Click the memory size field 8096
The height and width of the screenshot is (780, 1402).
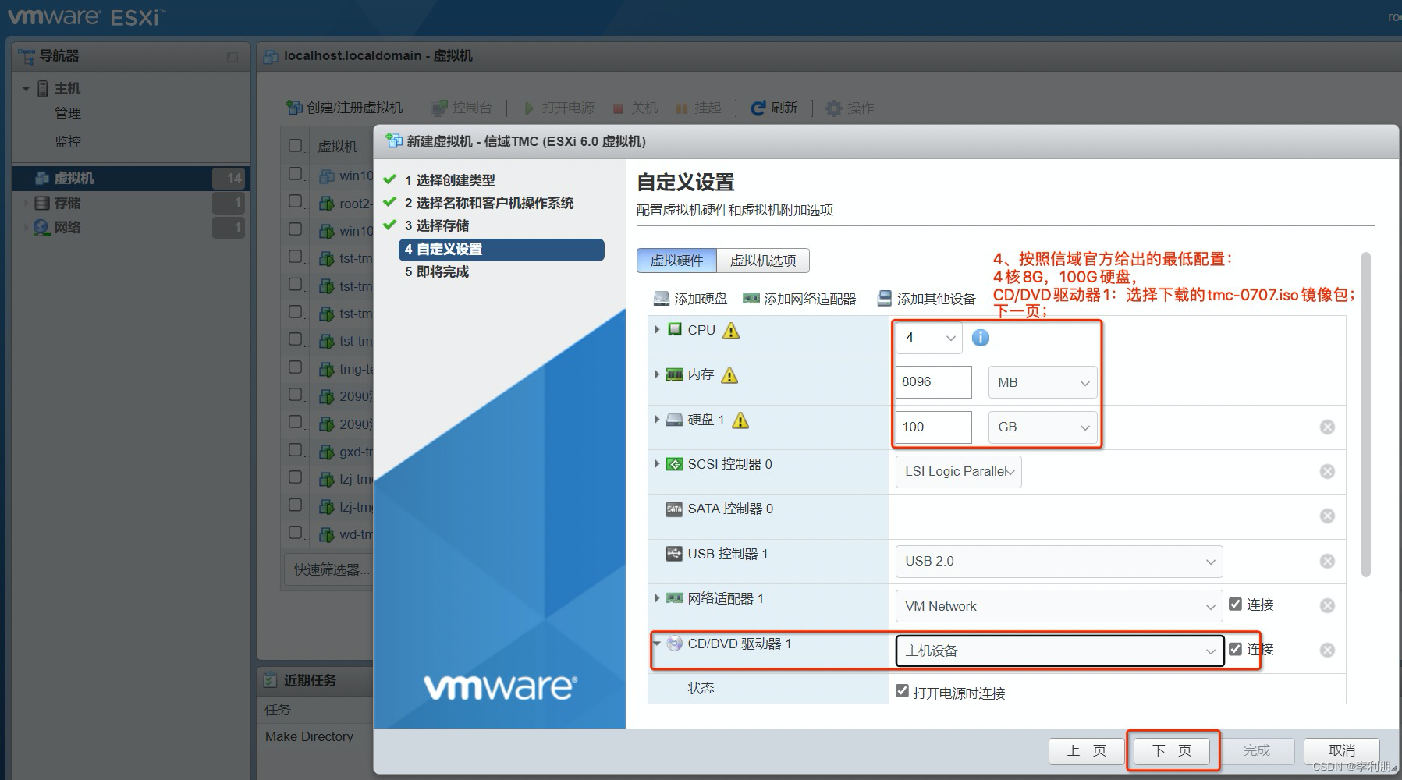coord(933,382)
